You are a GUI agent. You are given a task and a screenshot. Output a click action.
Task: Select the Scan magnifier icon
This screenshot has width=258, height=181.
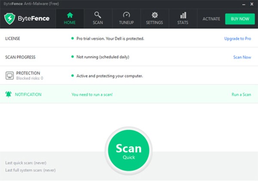coord(98,15)
